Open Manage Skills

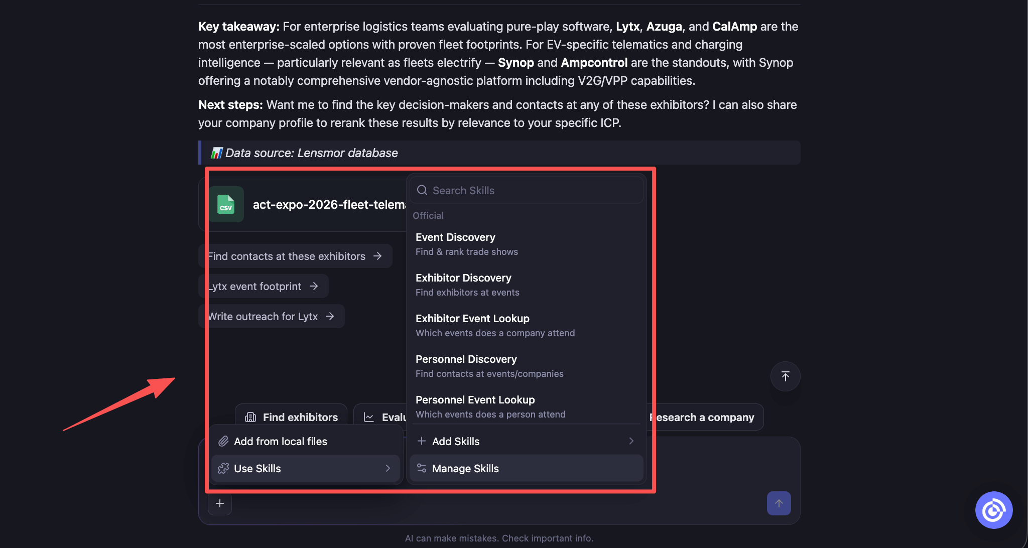[x=527, y=468]
